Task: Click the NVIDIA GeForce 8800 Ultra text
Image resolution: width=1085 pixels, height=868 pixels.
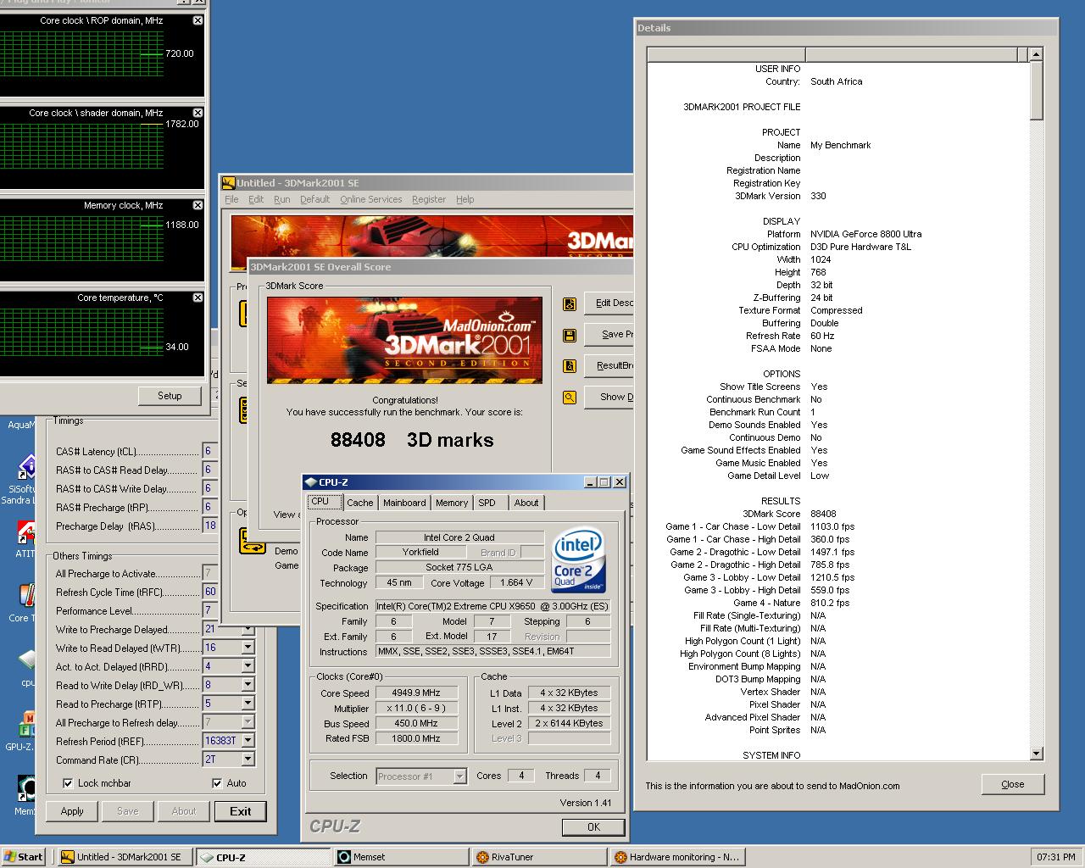Action: click(865, 234)
